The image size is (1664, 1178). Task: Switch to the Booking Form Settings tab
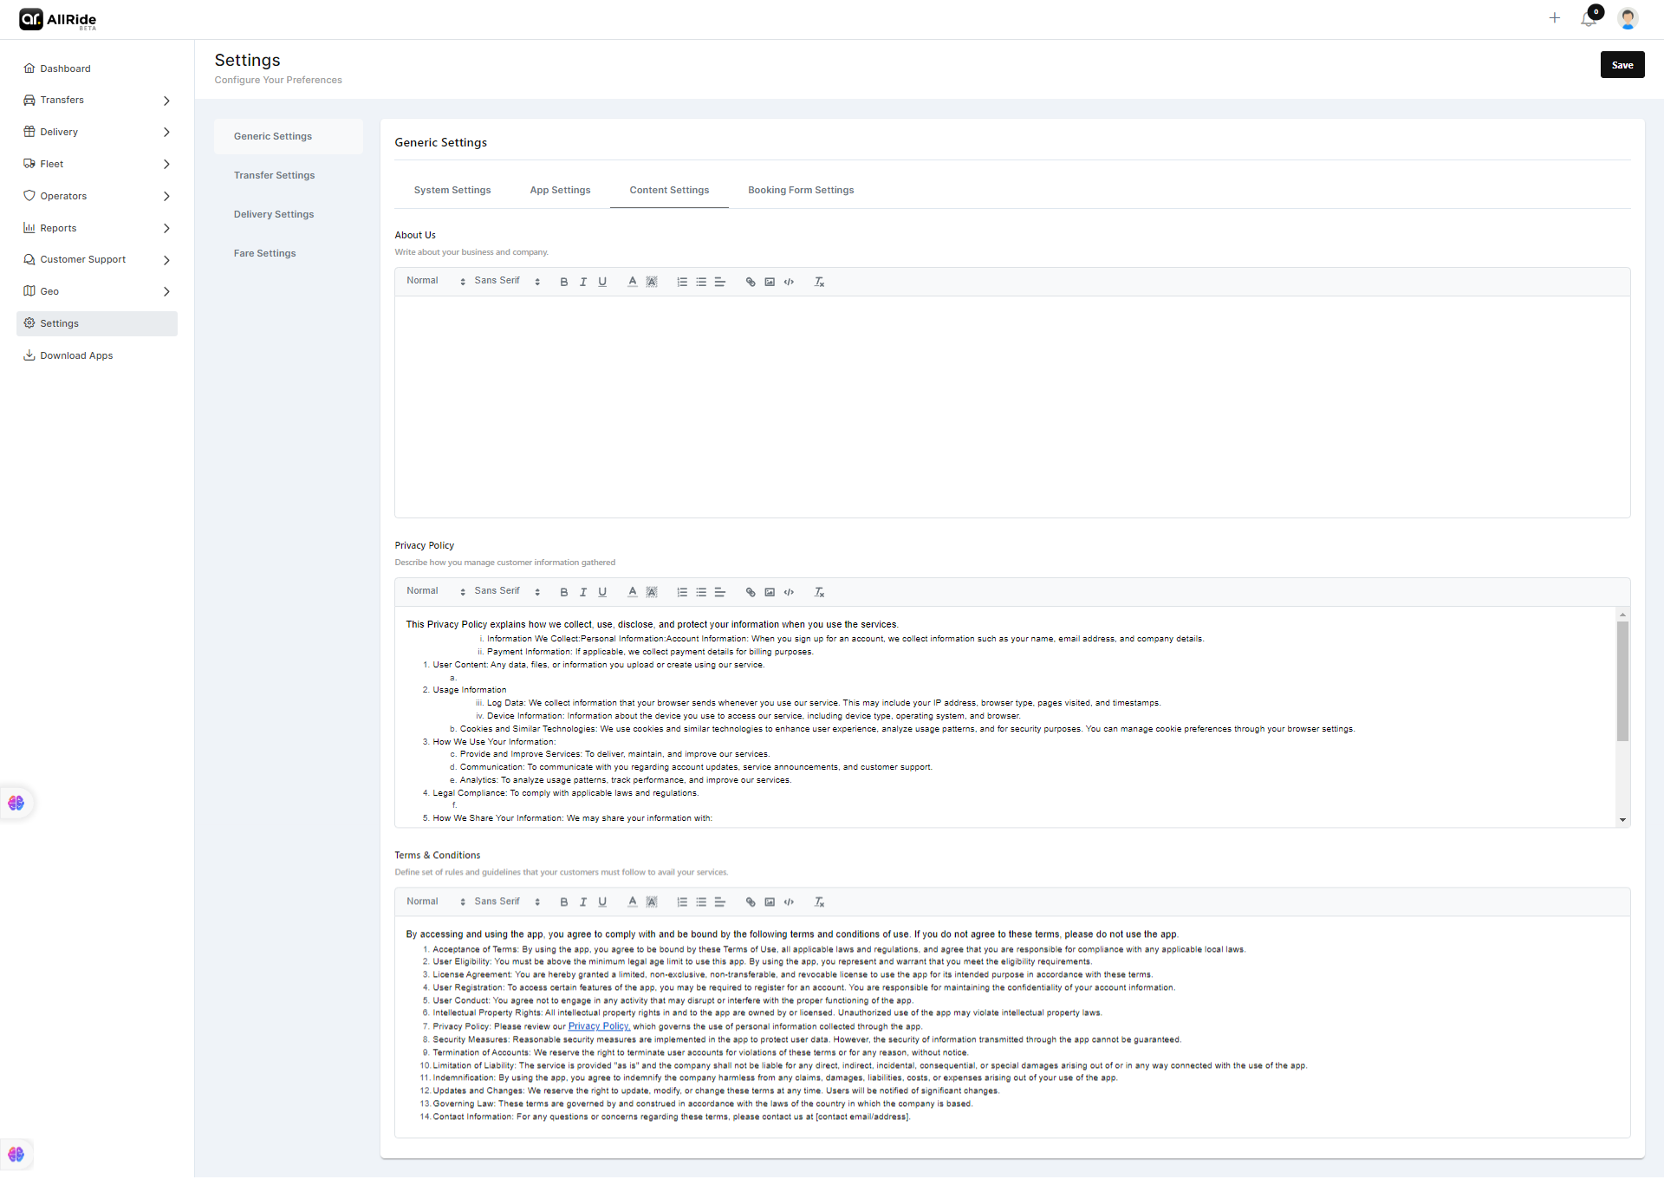click(x=800, y=190)
